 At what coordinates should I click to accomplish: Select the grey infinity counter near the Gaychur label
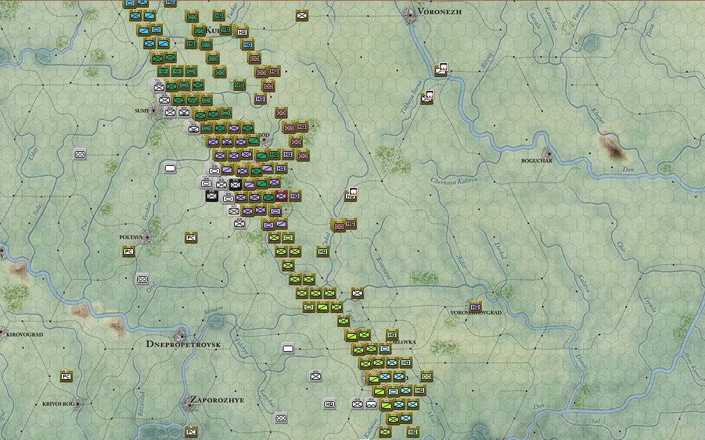click(281, 418)
